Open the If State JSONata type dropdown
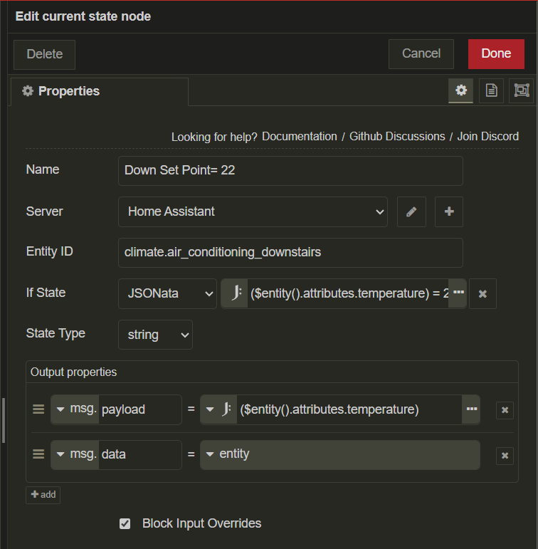The height and width of the screenshot is (549, 538). pyautogui.click(x=167, y=293)
